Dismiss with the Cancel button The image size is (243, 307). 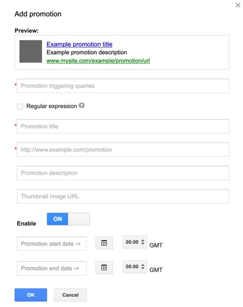70,295
